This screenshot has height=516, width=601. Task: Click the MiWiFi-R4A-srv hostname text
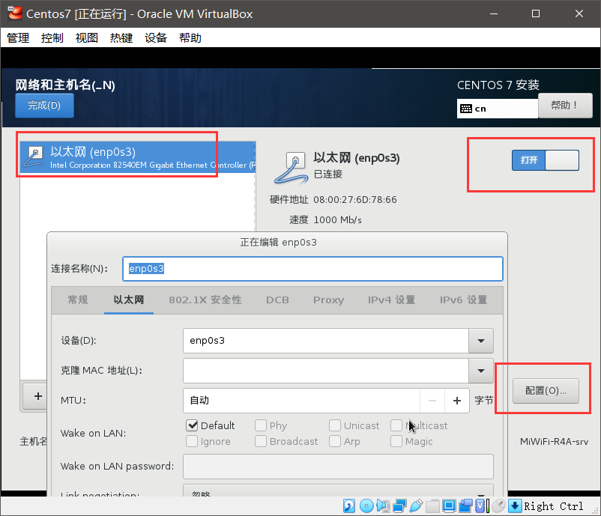click(x=554, y=441)
